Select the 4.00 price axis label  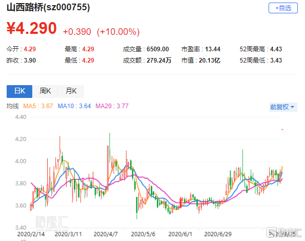(x=21, y=161)
